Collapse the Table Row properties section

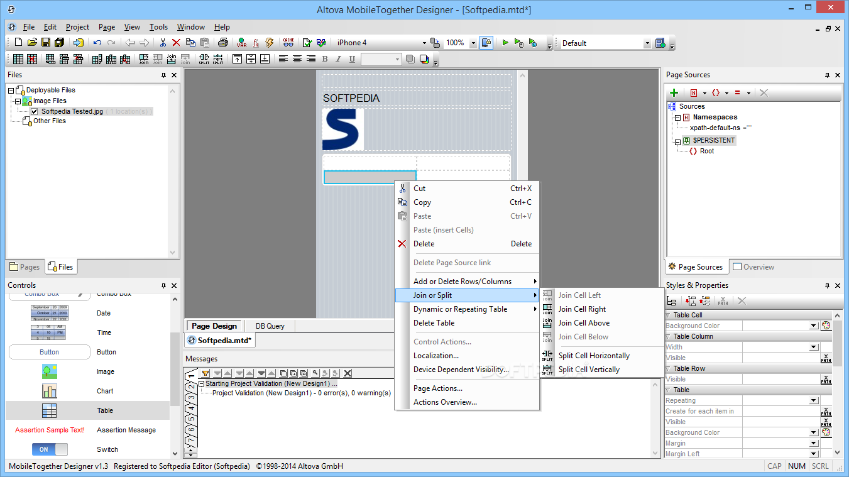(x=668, y=368)
